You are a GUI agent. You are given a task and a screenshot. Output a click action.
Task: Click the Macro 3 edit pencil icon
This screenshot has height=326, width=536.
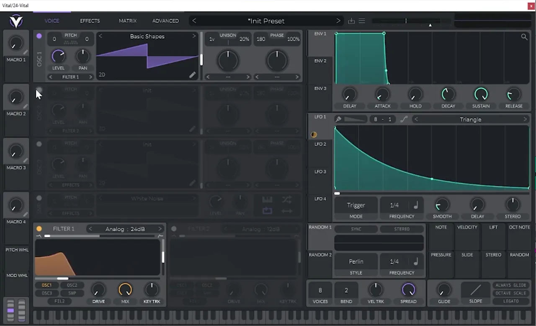[26, 160]
